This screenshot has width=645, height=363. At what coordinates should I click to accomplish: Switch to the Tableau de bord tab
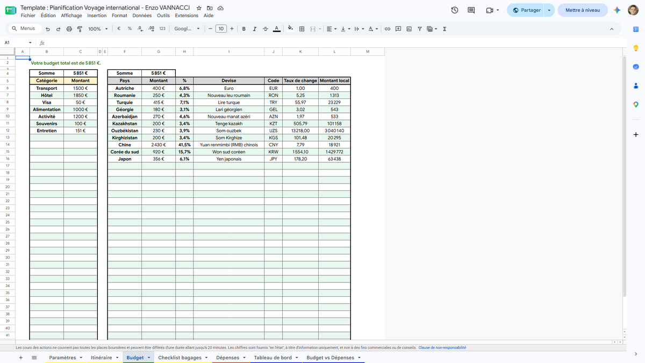click(x=273, y=358)
